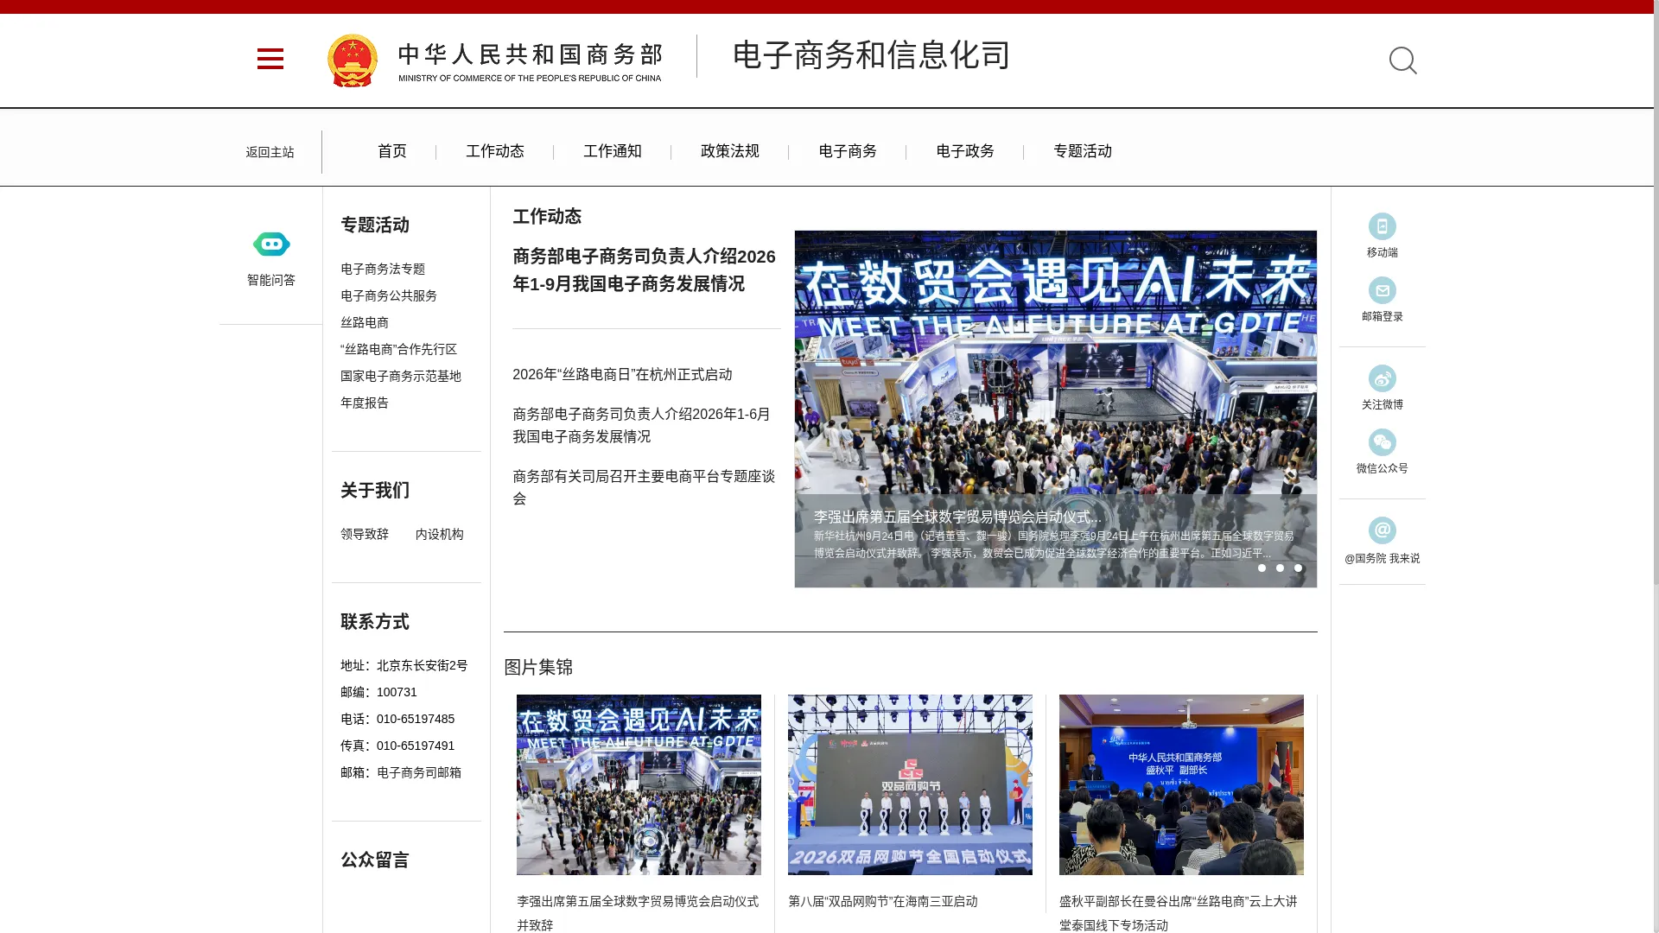Open the red hamburger menu icon
This screenshot has width=1659, height=933.
pyautogui.click(x=270, y=59)
